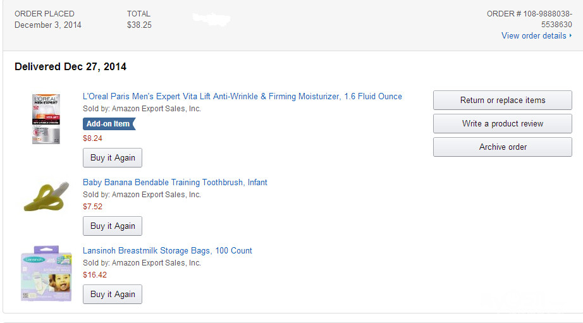Screen dimensions: 583x323
Task: Click the $16.42 price of Lansinoh bags
Action: [95, 275]
